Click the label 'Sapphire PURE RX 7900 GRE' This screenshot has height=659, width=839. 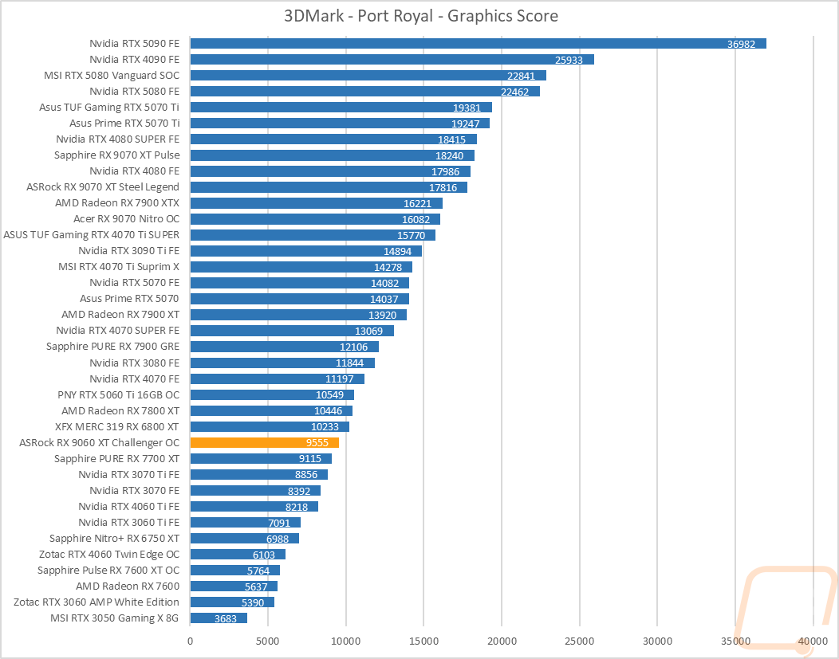(113, 347)
